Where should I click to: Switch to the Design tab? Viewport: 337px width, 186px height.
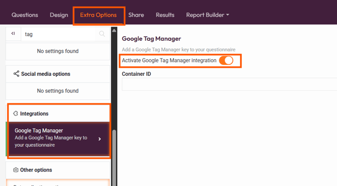[x=59, y=15]
